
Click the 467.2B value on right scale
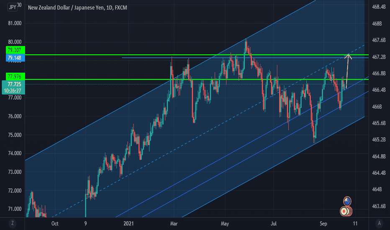(379, 57)
